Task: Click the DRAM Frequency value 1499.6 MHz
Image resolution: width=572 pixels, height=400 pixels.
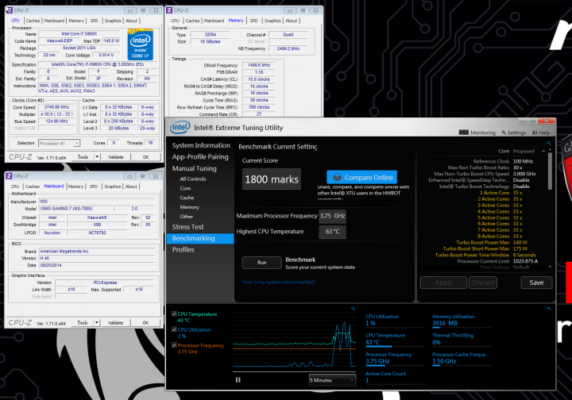Action: [x=259, y=65]
